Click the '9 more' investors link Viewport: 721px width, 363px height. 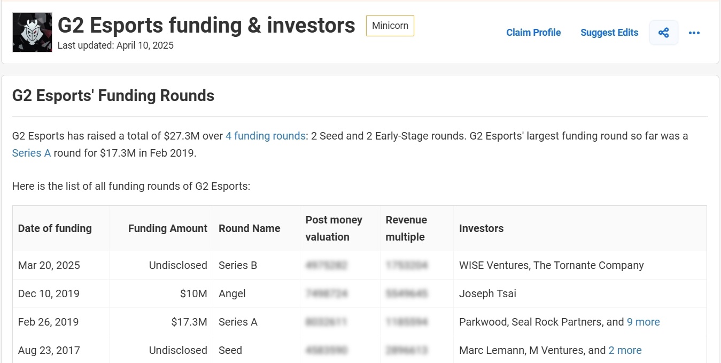(x=644, y=322)
